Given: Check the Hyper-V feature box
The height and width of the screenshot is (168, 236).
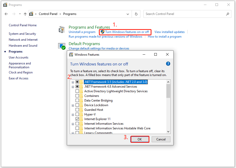Looking at the screenshot, I should (x=77, y=114).
